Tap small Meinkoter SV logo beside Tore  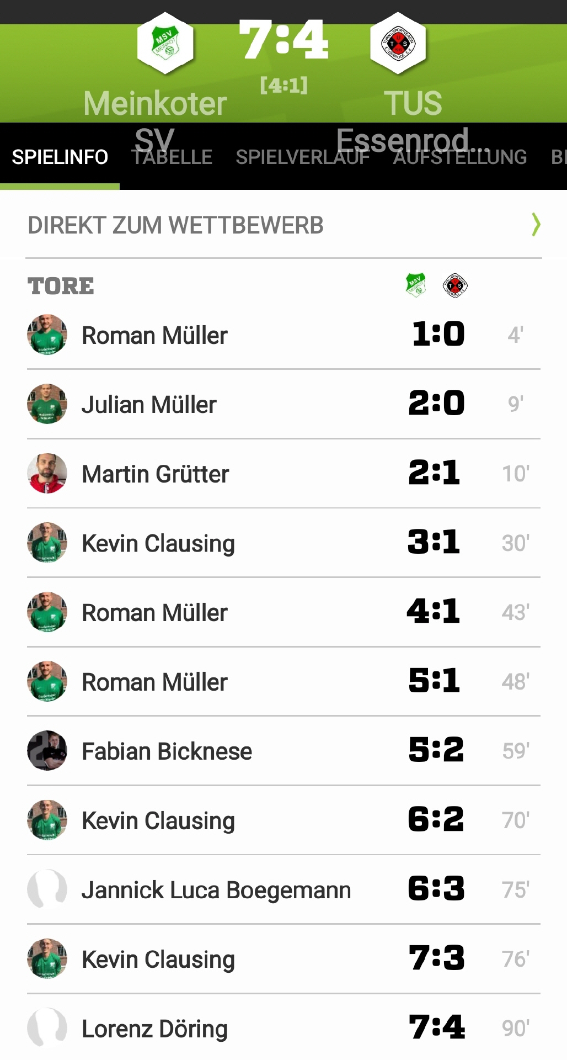pos(416,285)
